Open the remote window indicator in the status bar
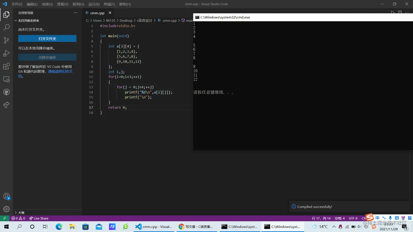The height and width of the screenshot is (232, 413). (x=4, y=218)
